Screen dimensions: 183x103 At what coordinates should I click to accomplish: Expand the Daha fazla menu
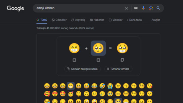click(x=134, y=20)
